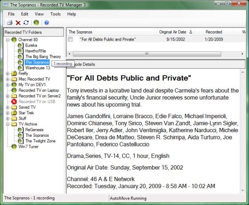Click the Channel 80 folder icon

(14, 40)
